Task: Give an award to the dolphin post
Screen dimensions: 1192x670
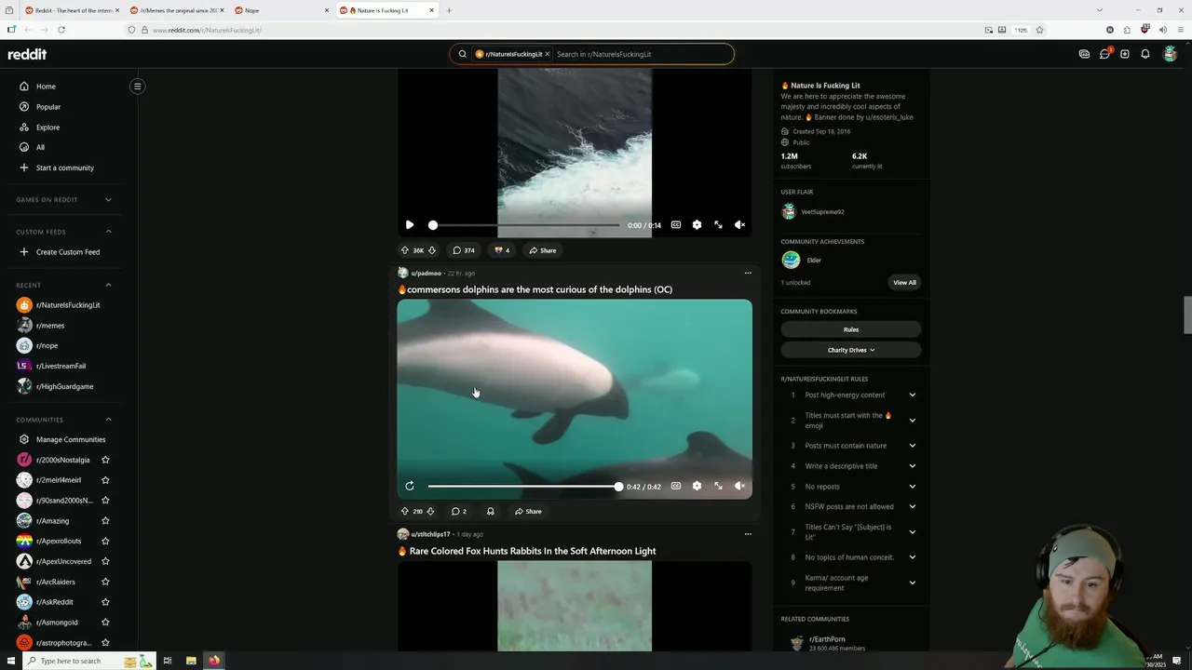Action: (x=491, y=512)
